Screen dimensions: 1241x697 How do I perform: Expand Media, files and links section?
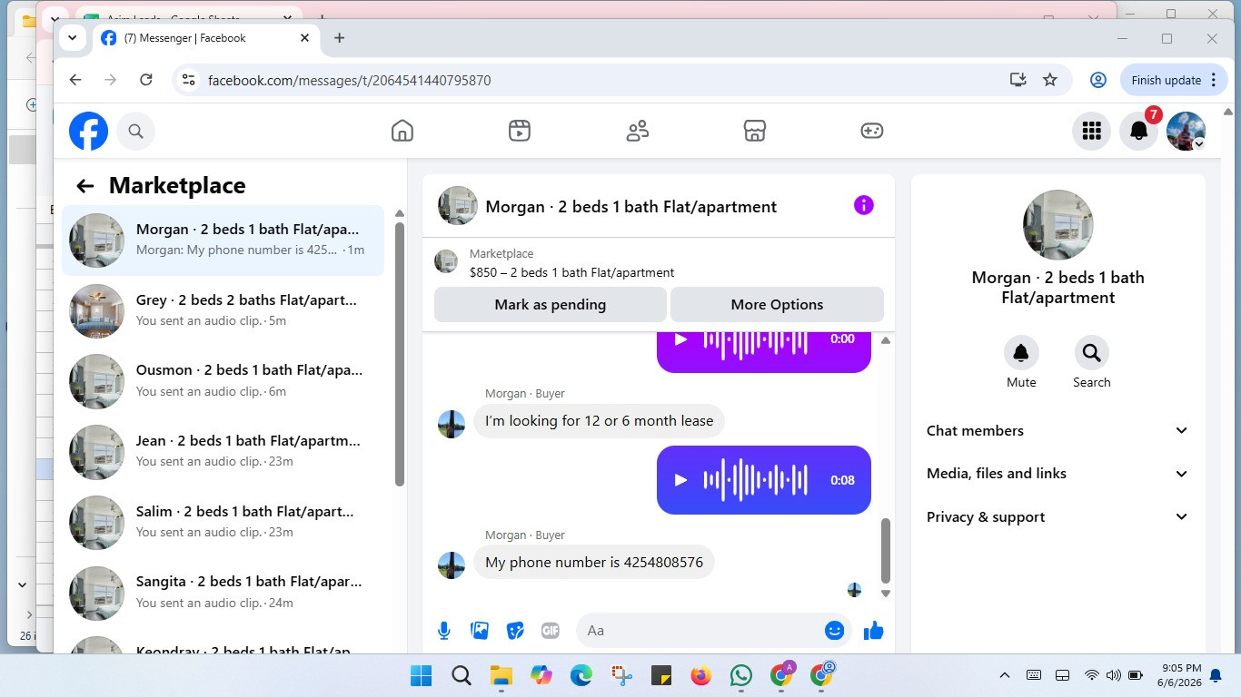(1057, 474)
